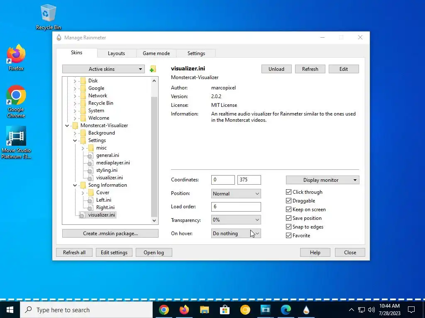The image size is (425, 318).
Task: Expand the Cover folder
Action: pyautogui.click(x=83, y=193)
